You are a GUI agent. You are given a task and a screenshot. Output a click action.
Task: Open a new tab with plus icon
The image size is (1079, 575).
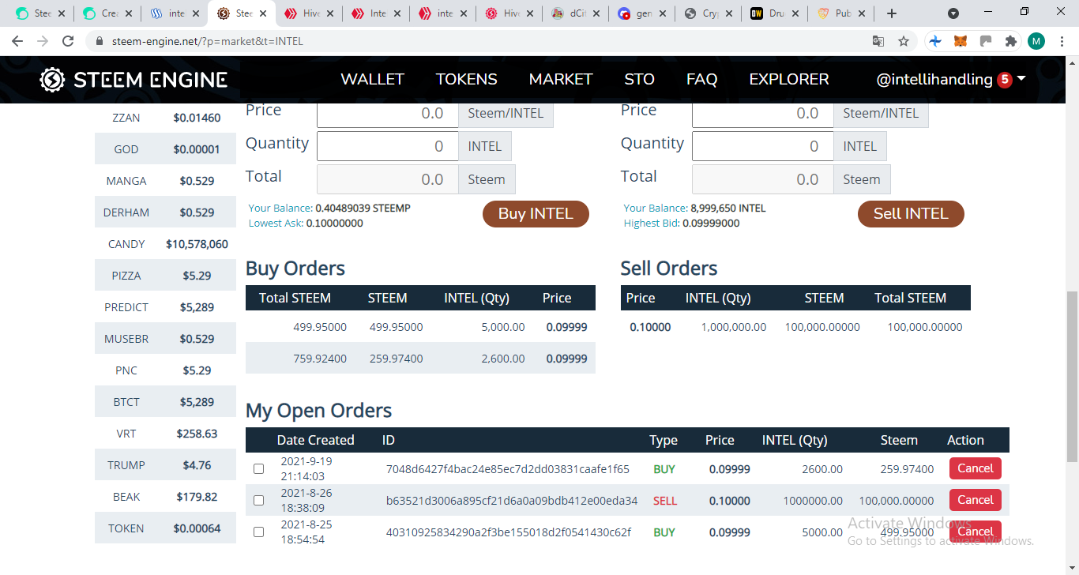pos(892,13)
